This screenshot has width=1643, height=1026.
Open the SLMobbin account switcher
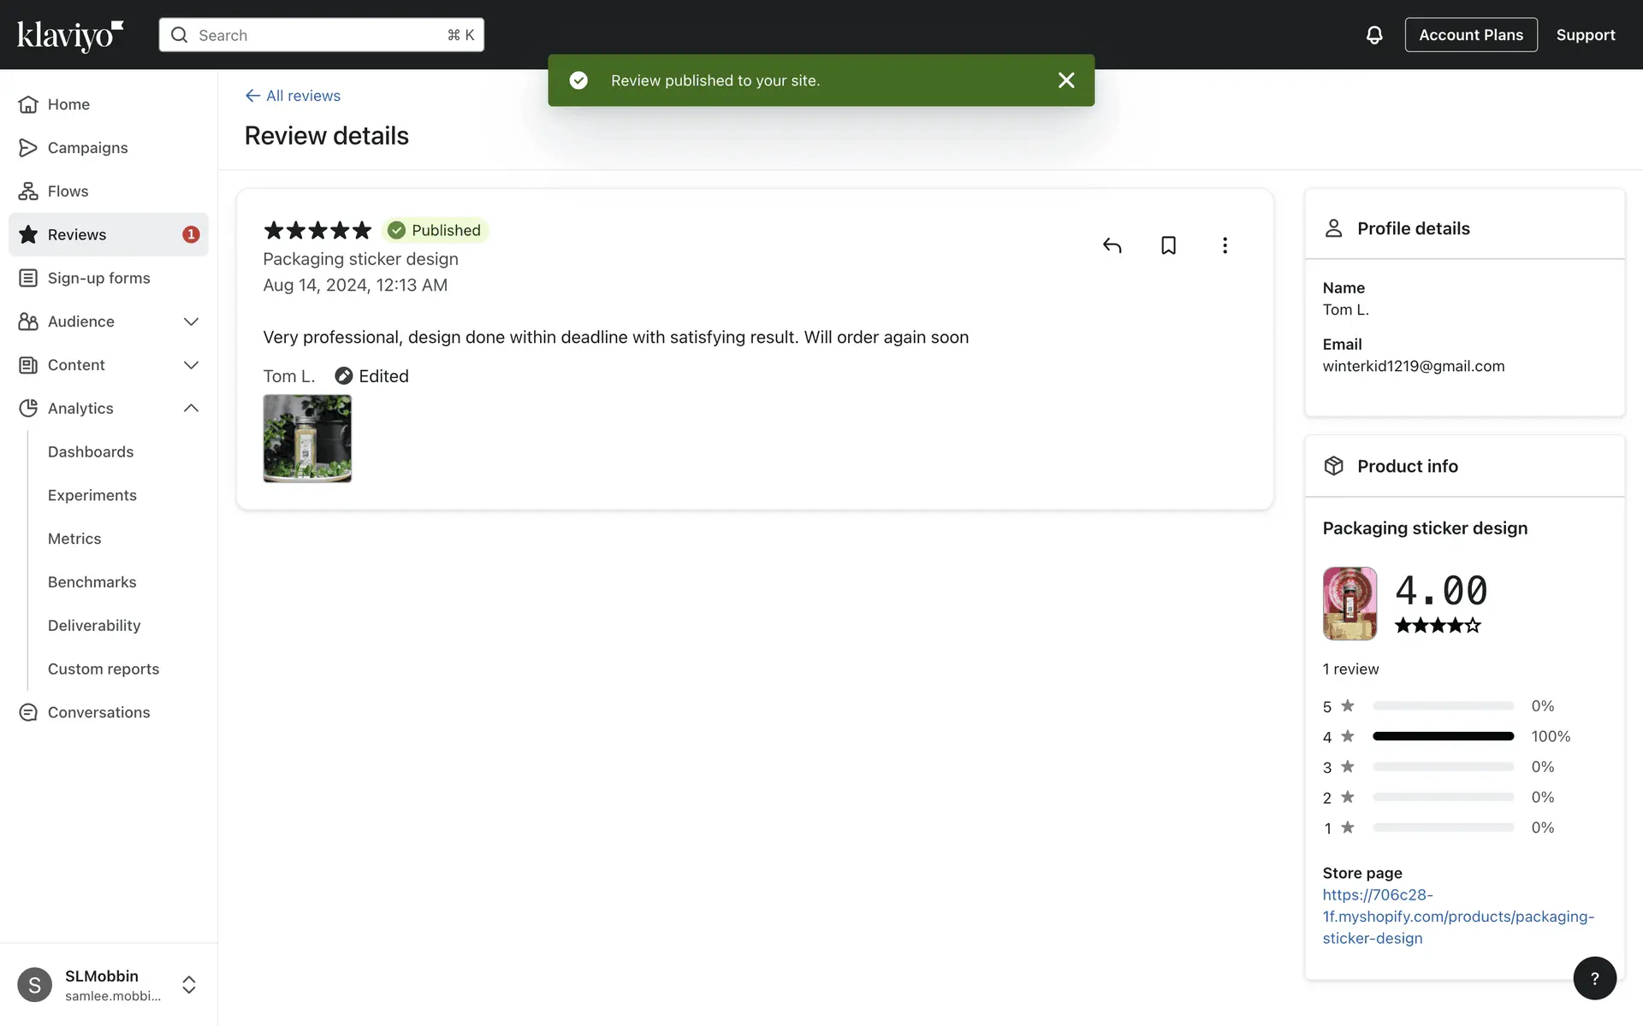coord(107,984)
